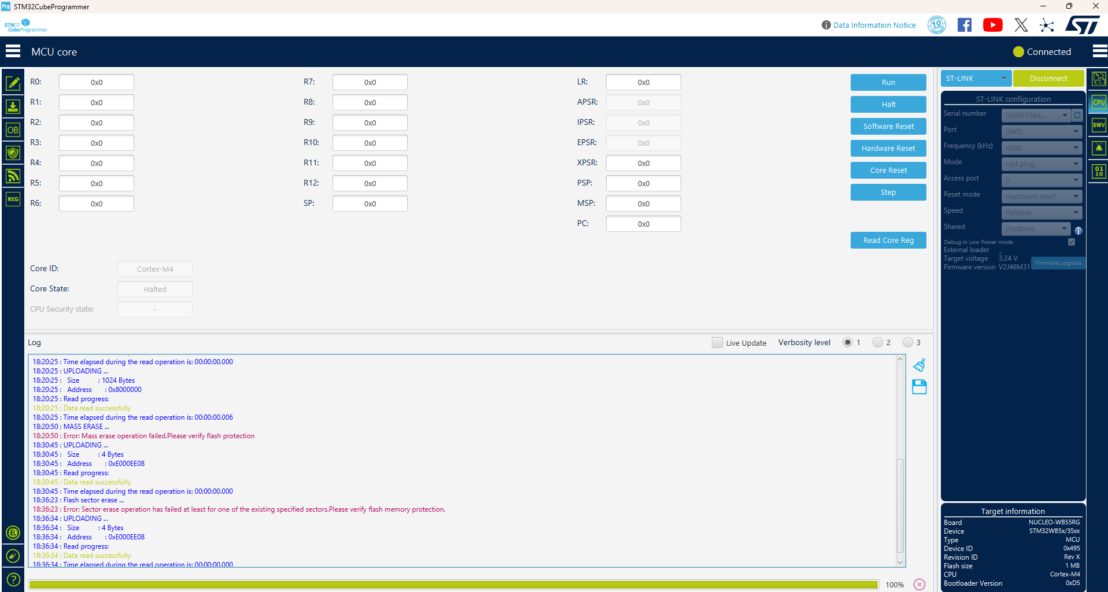Clear the log with the broom icon
Image resolution: width=1108 pixels, height=592 pixels.
[x=919, y=364]
